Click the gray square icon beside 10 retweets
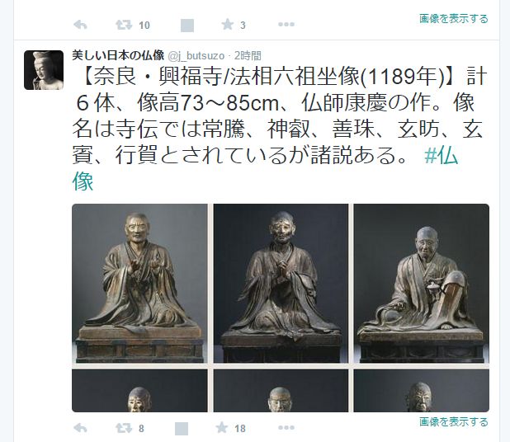The height and width of the screenshot is (442, 510). coord(187,26)
